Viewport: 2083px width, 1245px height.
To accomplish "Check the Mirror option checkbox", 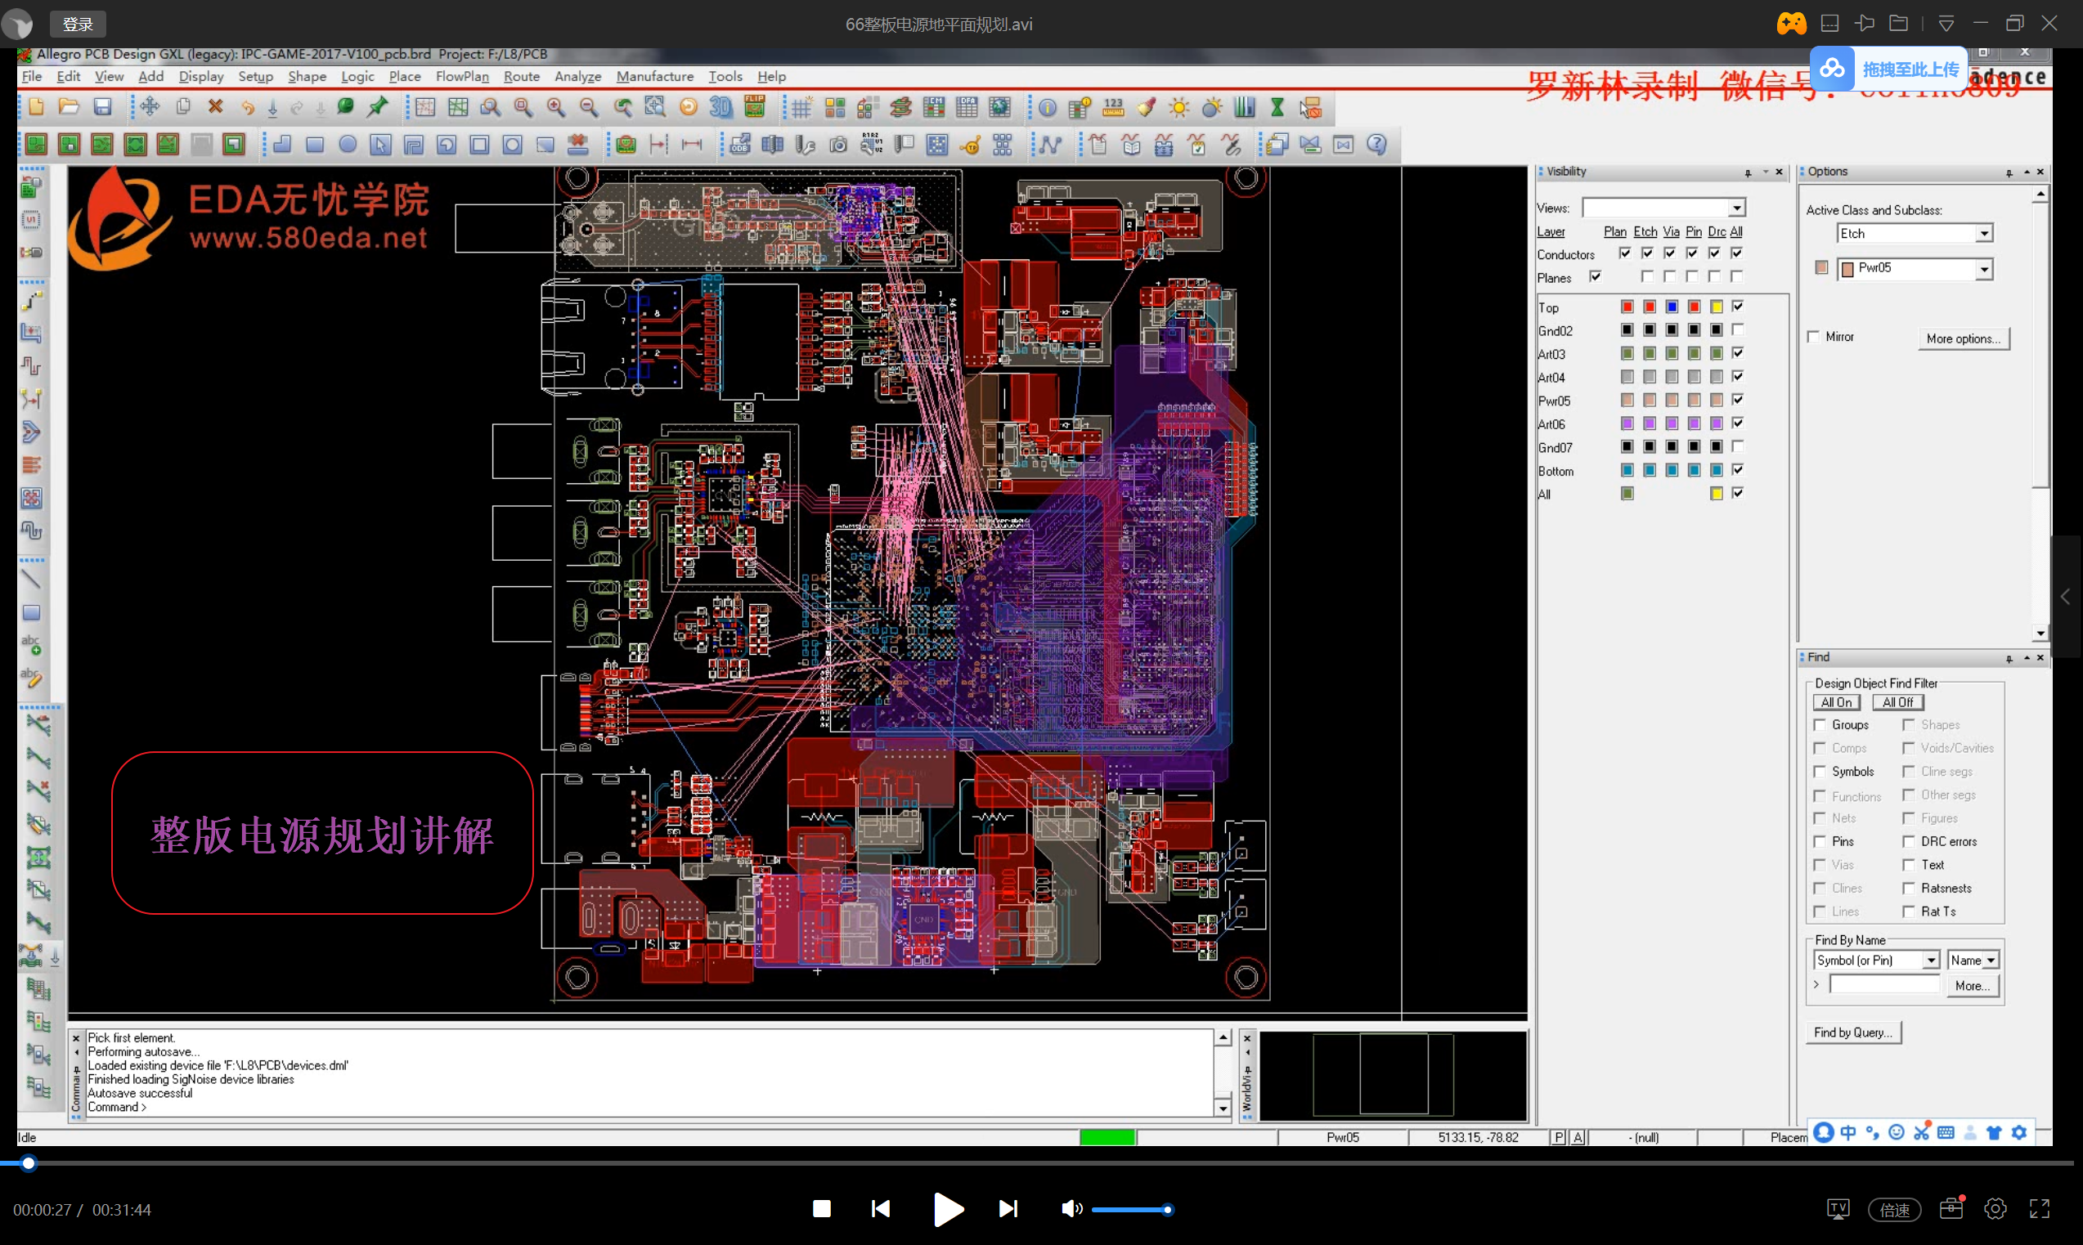I will pos(1814,337).
